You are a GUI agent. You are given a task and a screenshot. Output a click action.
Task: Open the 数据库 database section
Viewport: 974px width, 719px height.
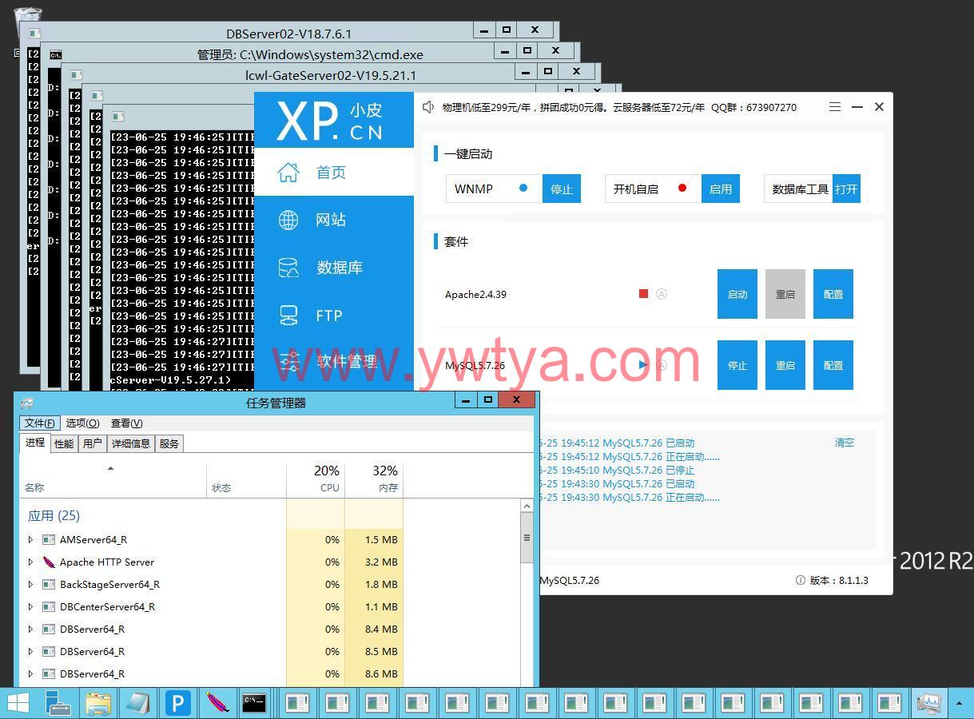pos(333,268)
